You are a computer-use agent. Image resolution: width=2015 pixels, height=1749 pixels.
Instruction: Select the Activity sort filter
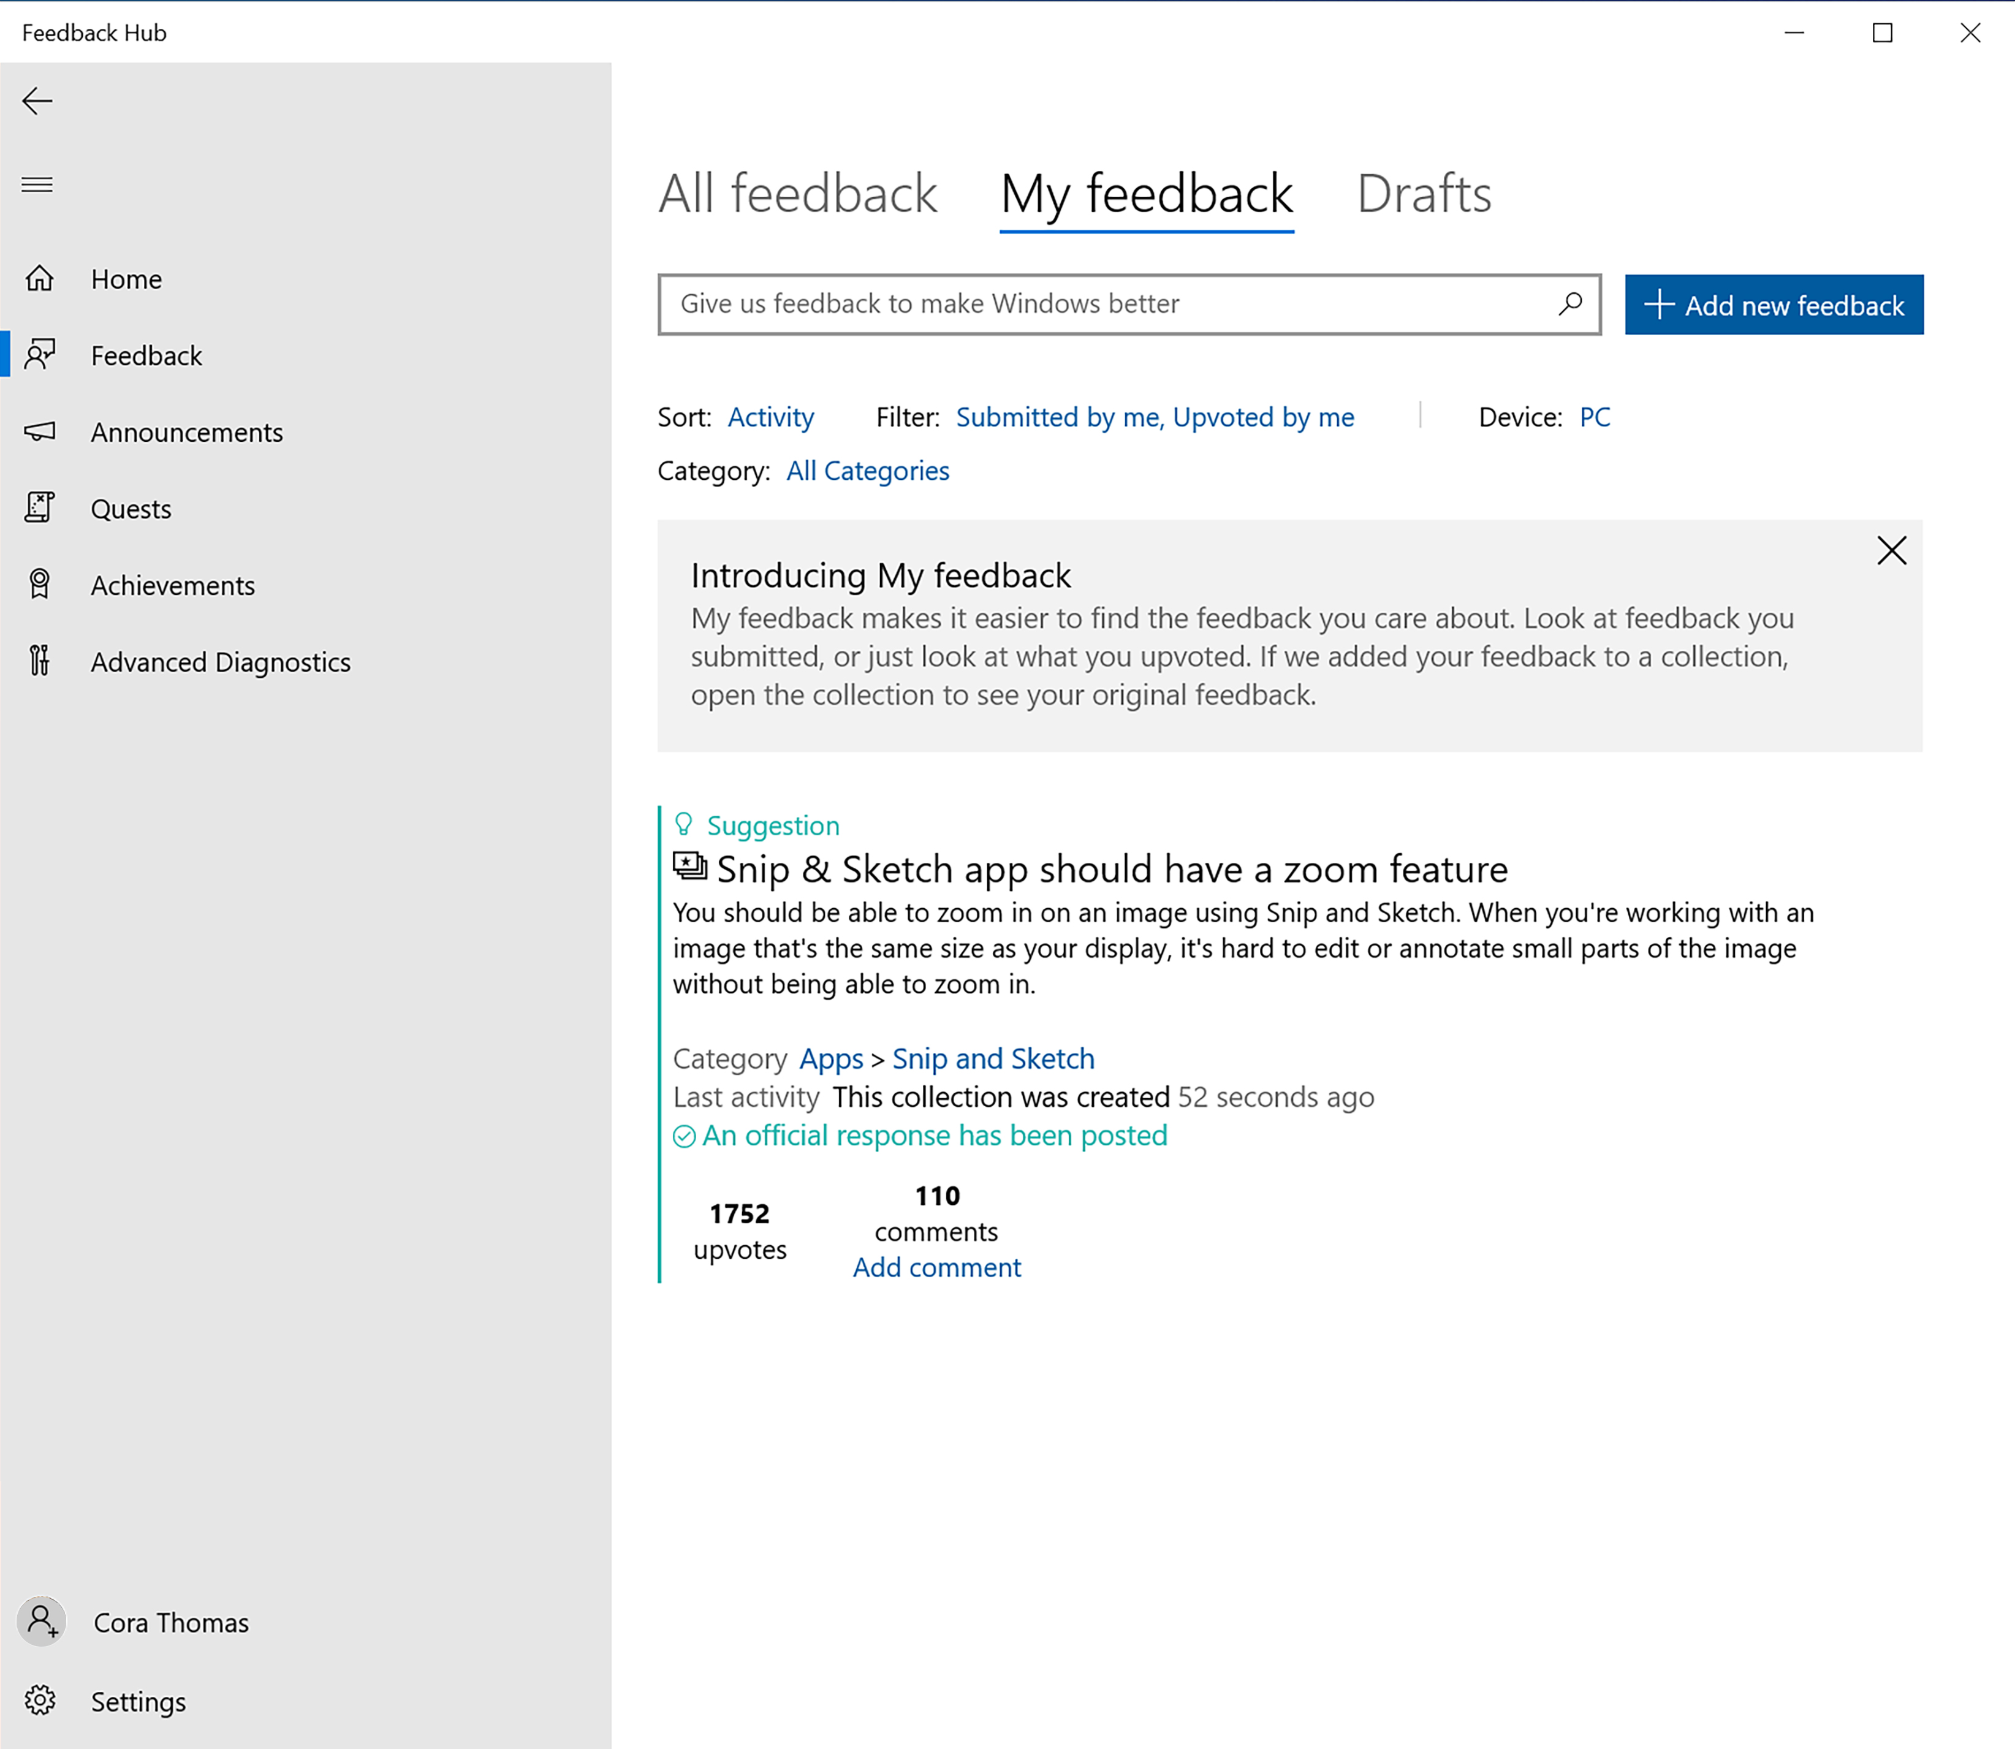(769, 414)
